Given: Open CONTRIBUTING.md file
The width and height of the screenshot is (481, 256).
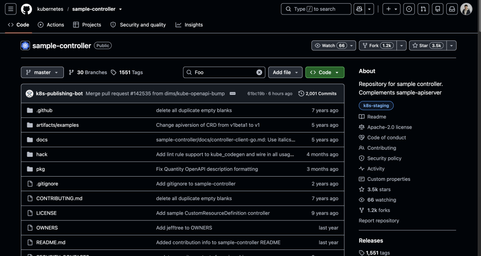Looking at the screenshot, I should [59, 198].
